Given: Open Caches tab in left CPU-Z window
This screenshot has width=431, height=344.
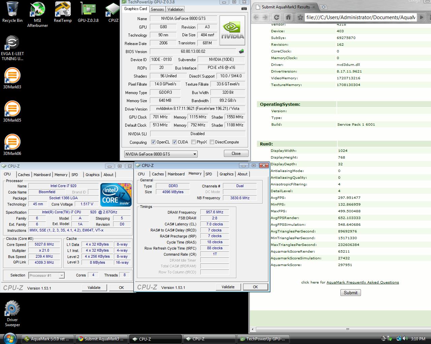Looking at the screenshot, I should point(24,175).
